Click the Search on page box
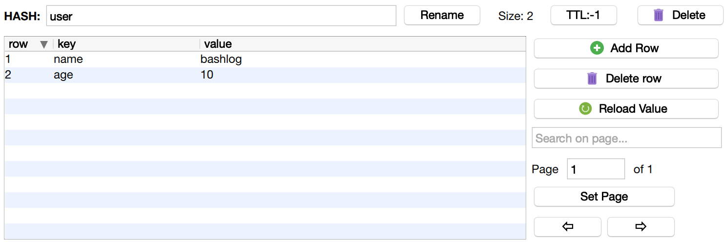Viewport: 726px width, 242px height. (626, 138)
